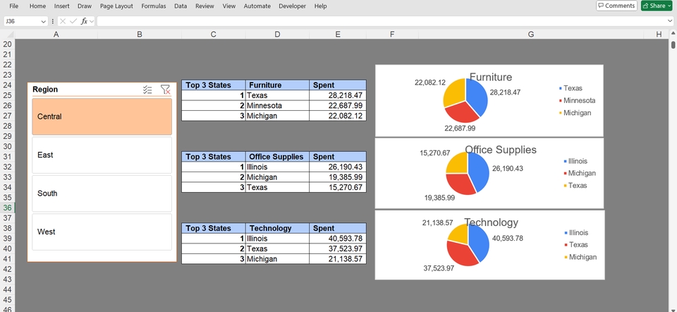Image resolution: width=677 pixels, height=312 pixels.
Task: Filter by East in the Region slicer
Action: click(x=102, y=155)
